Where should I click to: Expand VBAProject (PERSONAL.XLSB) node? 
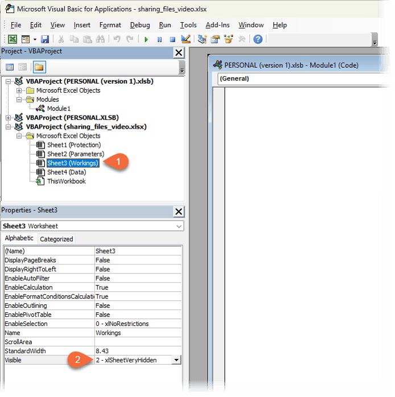pyautogui.click(x=9, y=118)
